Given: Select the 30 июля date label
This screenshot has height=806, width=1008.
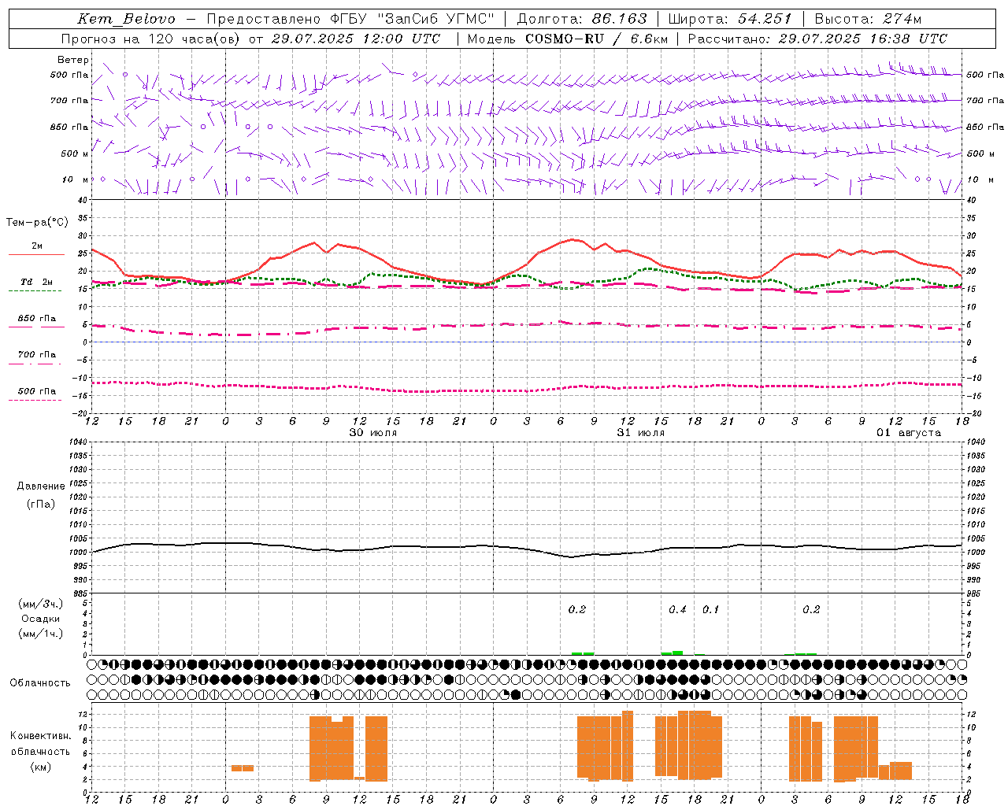Looking at the screenshot, I should tap(373, 433).
